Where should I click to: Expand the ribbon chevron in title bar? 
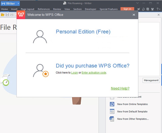[x=137, y=3]
